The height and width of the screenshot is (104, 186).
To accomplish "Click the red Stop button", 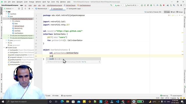I will [164, 5].
